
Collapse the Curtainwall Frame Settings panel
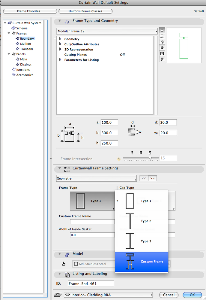pyautogui.click(x=60, y=168)
